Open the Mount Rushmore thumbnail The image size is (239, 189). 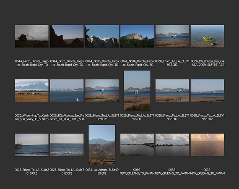(102, 36)
